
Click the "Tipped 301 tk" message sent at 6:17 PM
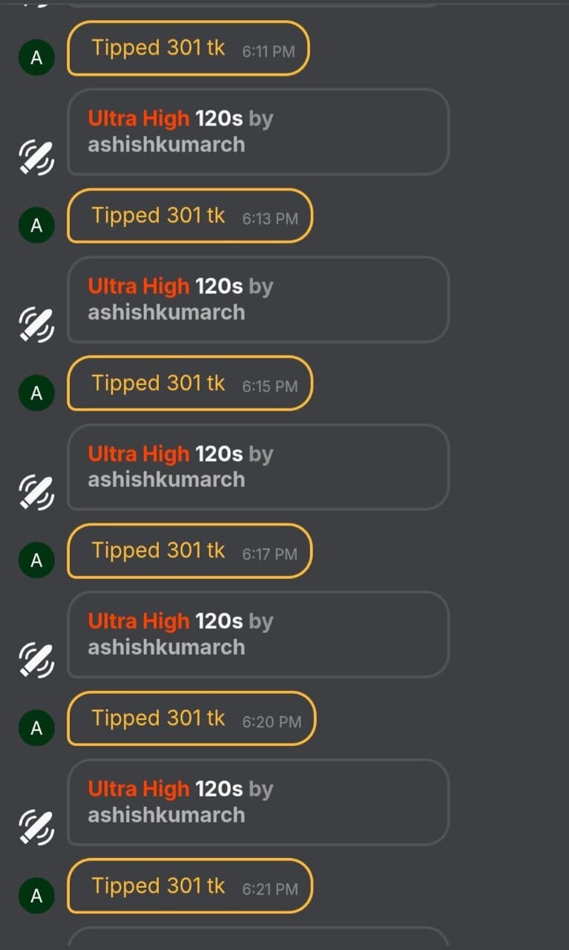pos(158,551)
